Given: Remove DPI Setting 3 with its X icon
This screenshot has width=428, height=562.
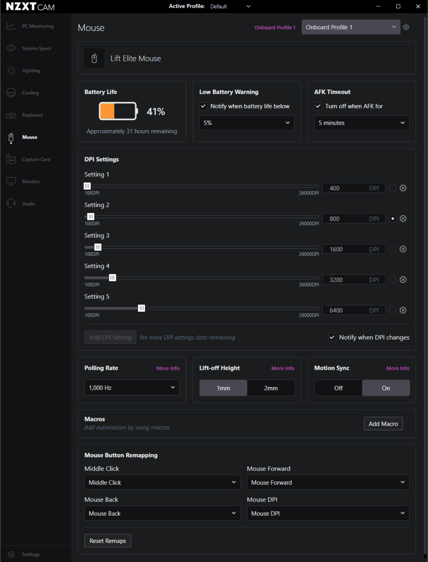Looking at the screenshot, I should (x=403, y=249).
